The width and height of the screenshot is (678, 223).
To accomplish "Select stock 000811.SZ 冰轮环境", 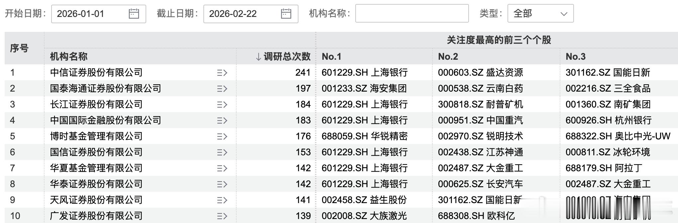I will point(608,152).
